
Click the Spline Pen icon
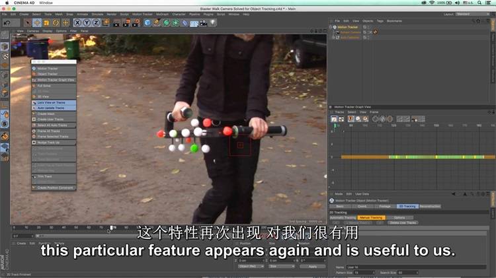coord(157,22)
